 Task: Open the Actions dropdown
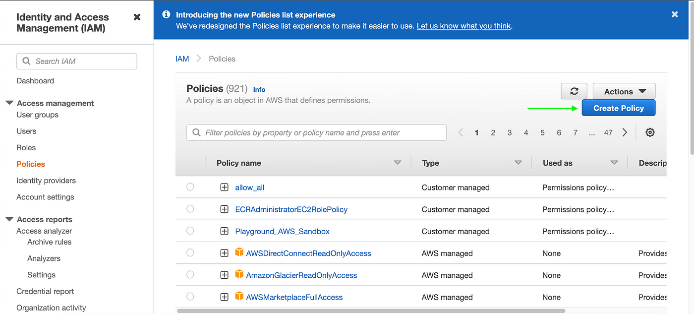[x=624, y=91]
